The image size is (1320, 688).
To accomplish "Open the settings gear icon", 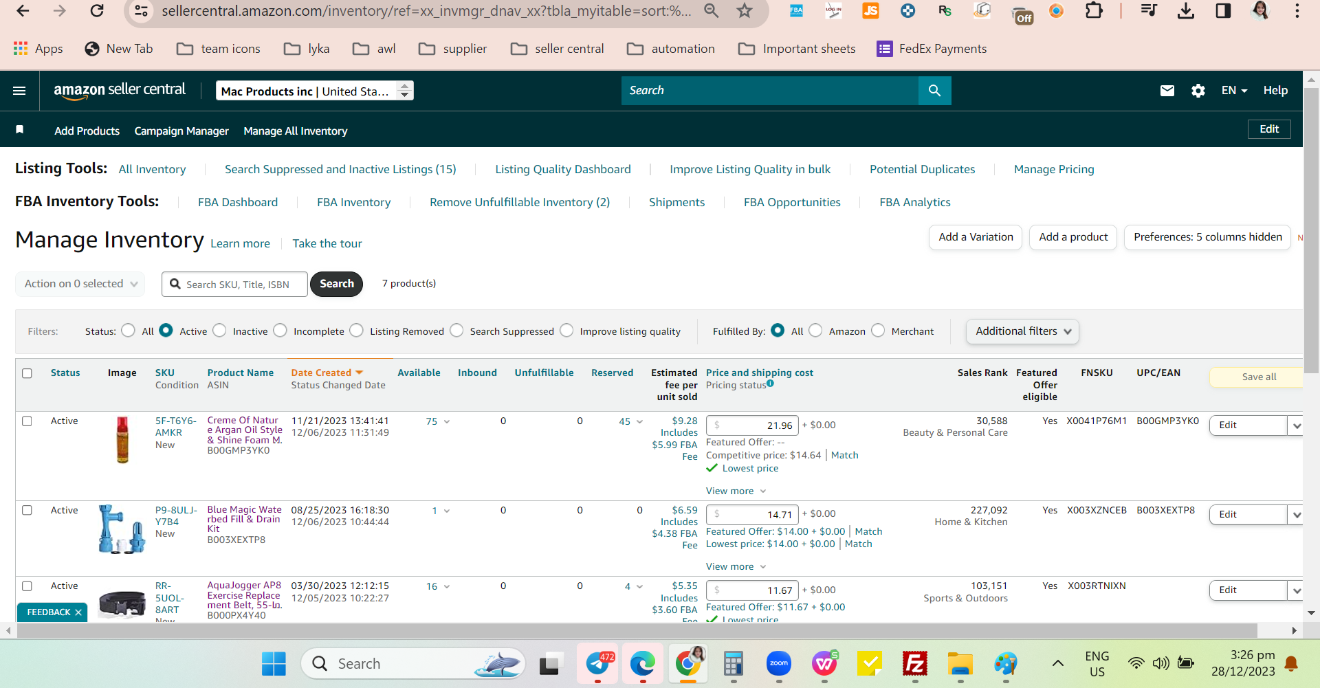I will (1198, 91).
